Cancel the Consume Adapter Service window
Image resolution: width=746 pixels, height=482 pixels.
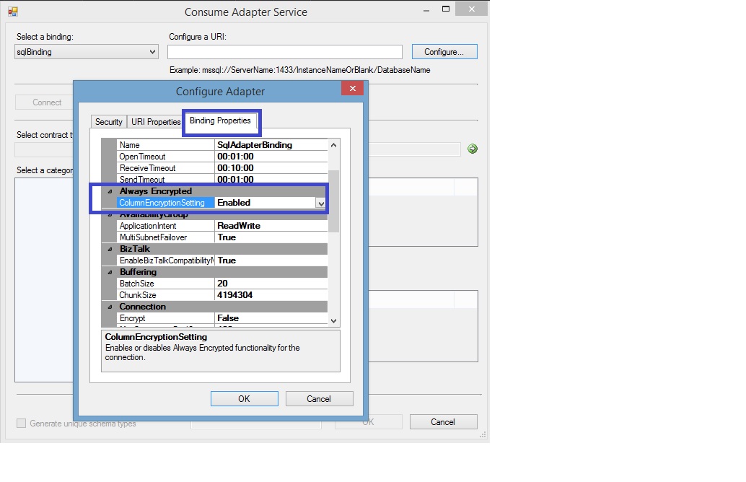coord(443,422)
